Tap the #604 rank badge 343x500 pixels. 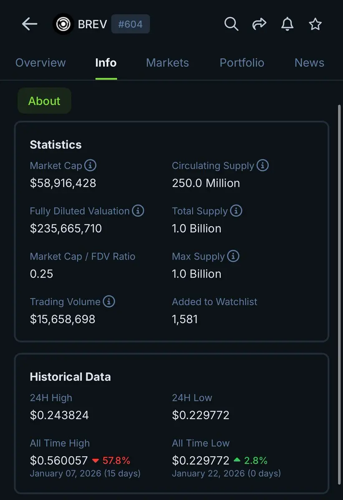coord(130,24)
